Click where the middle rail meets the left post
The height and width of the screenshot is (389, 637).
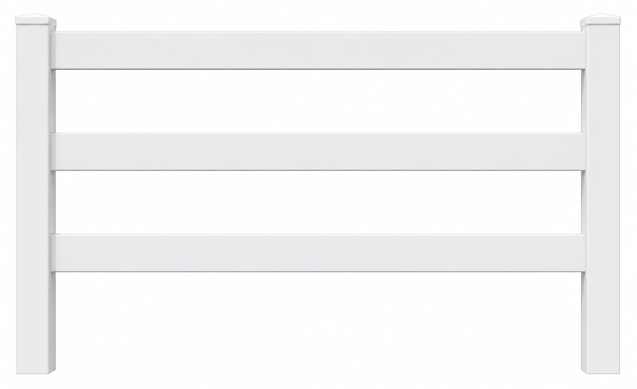coord(53,152)
